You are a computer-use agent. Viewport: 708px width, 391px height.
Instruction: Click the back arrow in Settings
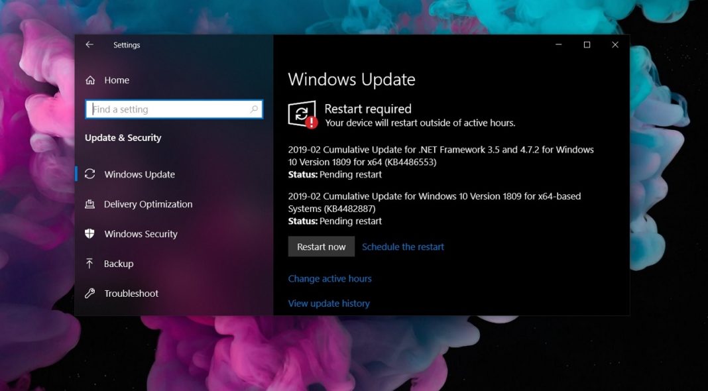[x=89, y=44]
